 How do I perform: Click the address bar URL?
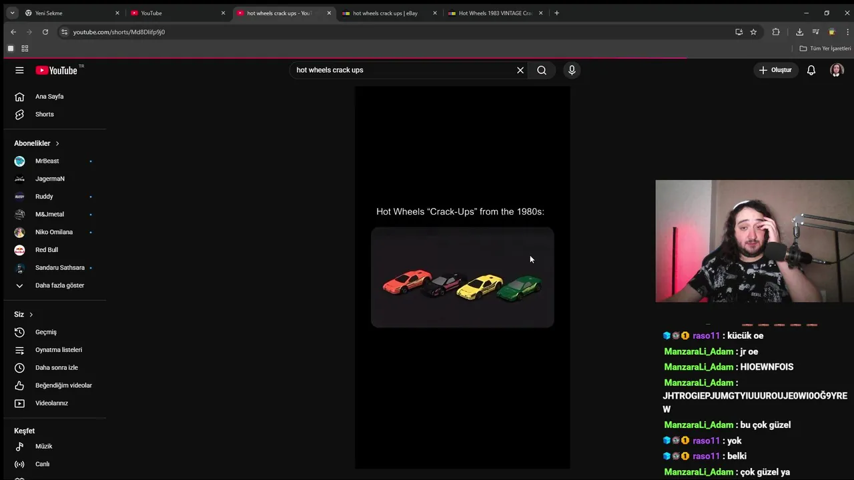click(119, 32)
